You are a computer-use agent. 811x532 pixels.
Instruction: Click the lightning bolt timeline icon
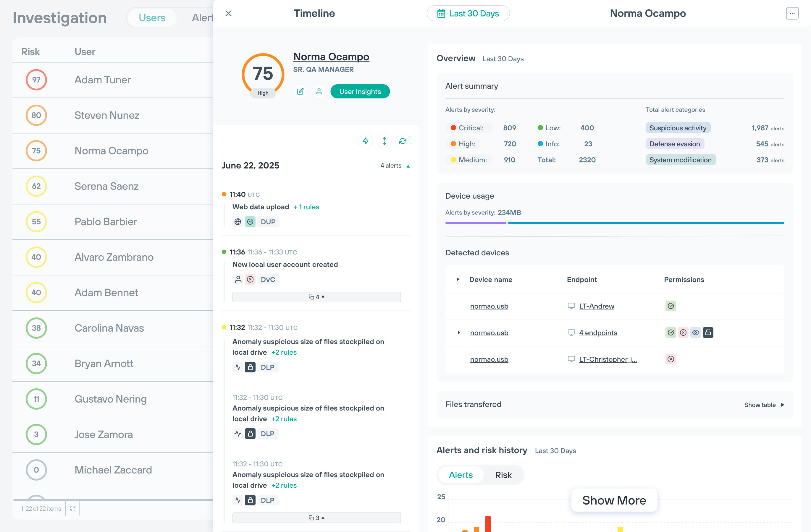point(366,141)
